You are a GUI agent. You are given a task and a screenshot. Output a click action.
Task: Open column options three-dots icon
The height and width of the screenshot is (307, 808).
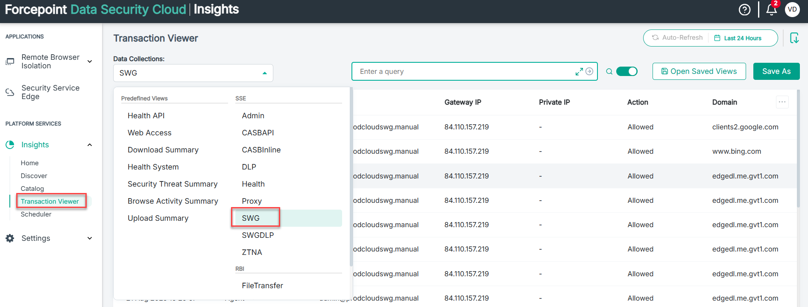782,102
